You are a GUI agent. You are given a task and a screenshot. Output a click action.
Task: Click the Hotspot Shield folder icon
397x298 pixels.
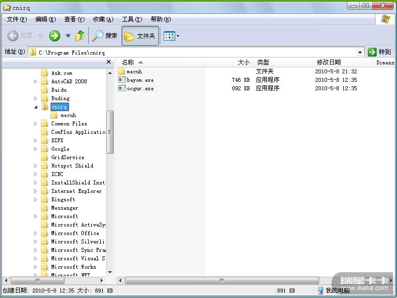pos(45,166)
